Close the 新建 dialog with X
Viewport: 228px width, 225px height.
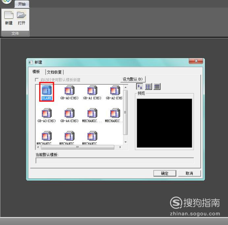[196, 61]
